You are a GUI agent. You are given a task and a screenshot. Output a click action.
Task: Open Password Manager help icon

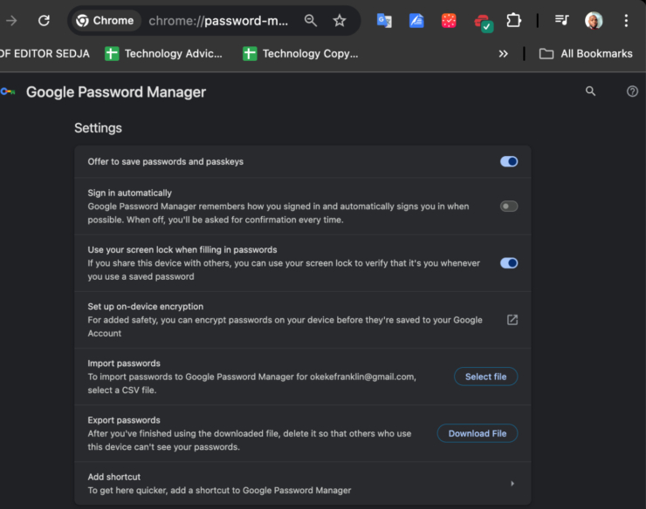point(633,92)
